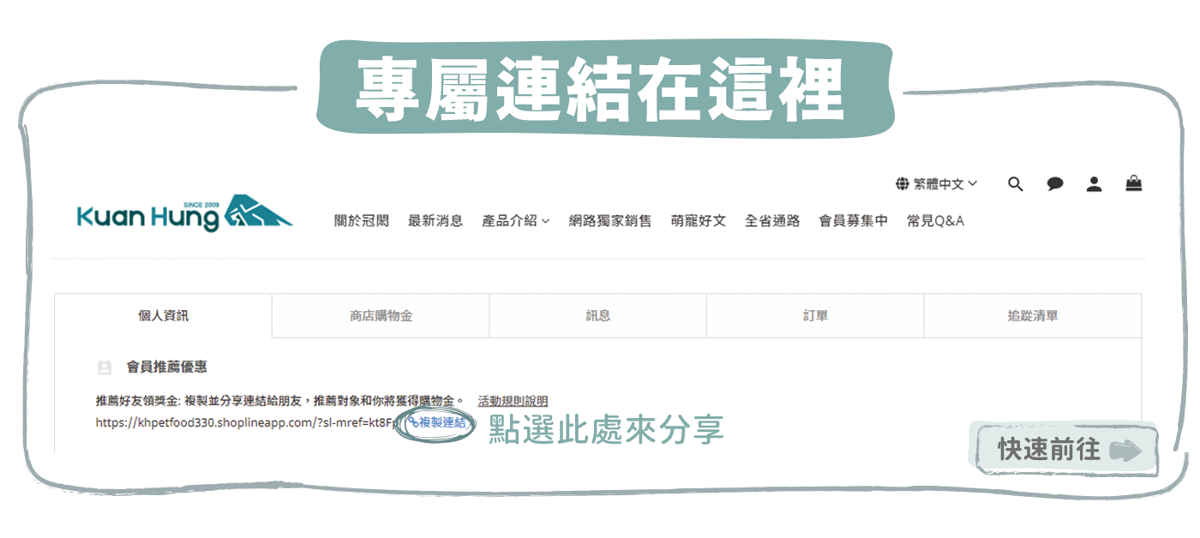The width and height of the screenshot is (1200, 538).
Task: Expand the 產品介紹 menu
Action: [x=515, y=221]
